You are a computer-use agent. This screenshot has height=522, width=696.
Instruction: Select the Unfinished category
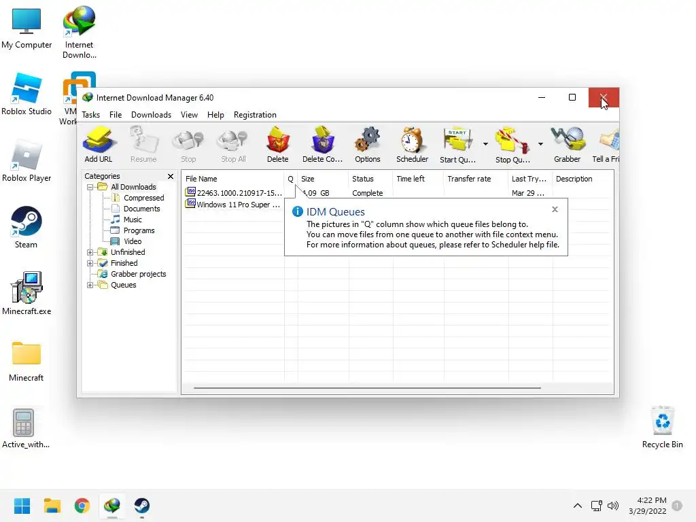pos(128,252)
